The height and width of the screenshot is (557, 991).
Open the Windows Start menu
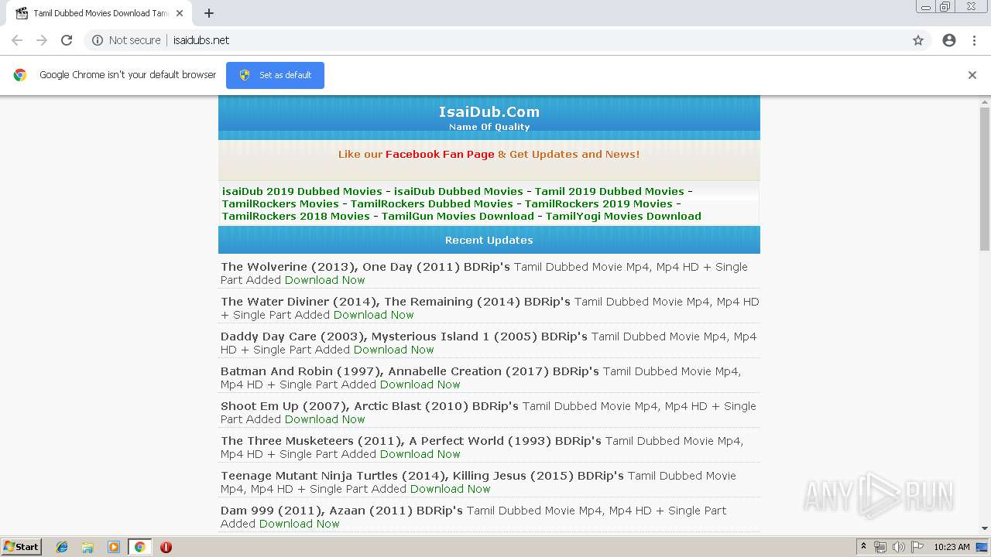(x=21, y=547)
